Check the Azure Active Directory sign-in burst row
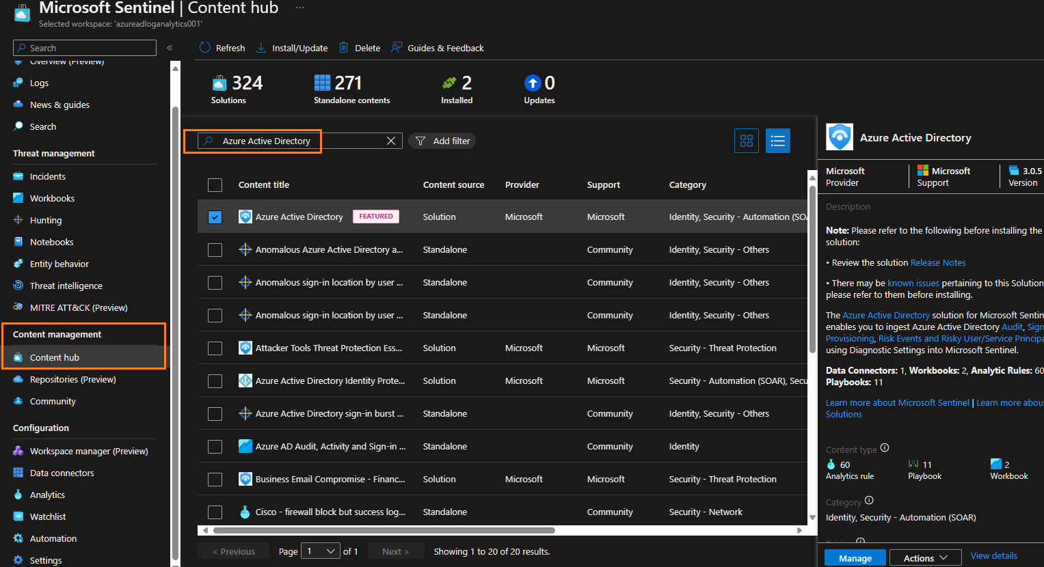The height and width of the screenshot is (567, 1044). point(215,414)
